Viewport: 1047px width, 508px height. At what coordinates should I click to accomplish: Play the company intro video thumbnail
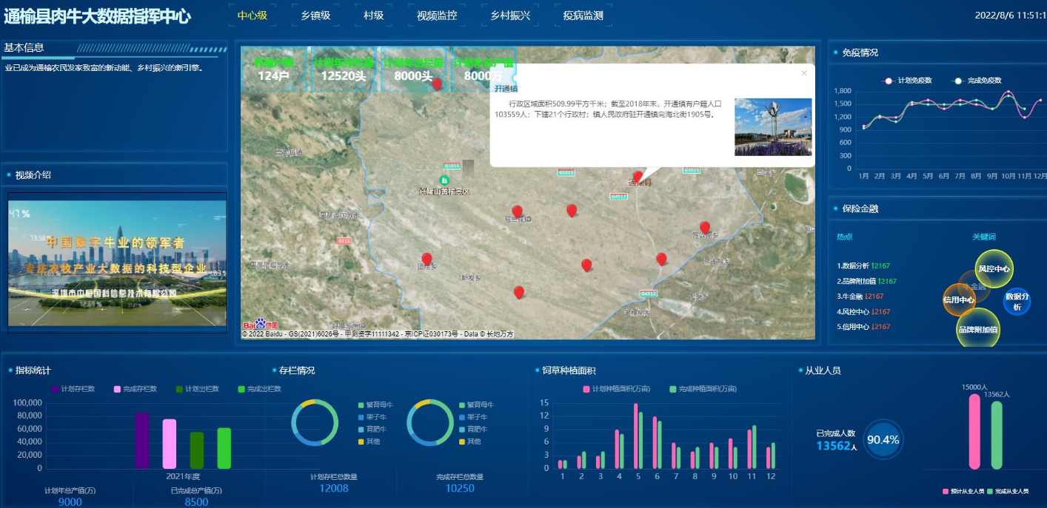[x=117, y=260]
